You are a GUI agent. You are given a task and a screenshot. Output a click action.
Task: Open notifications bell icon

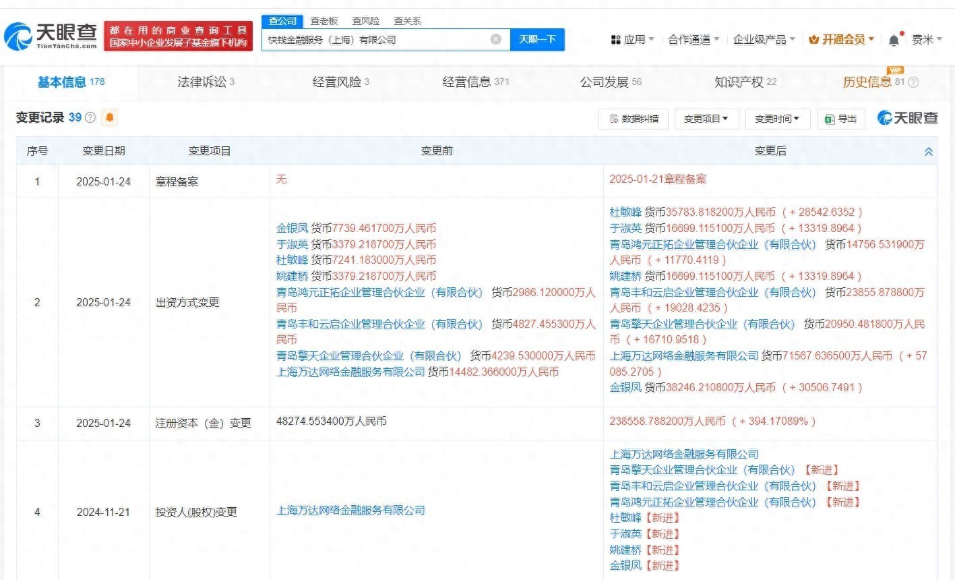click(x=894, y=40)
